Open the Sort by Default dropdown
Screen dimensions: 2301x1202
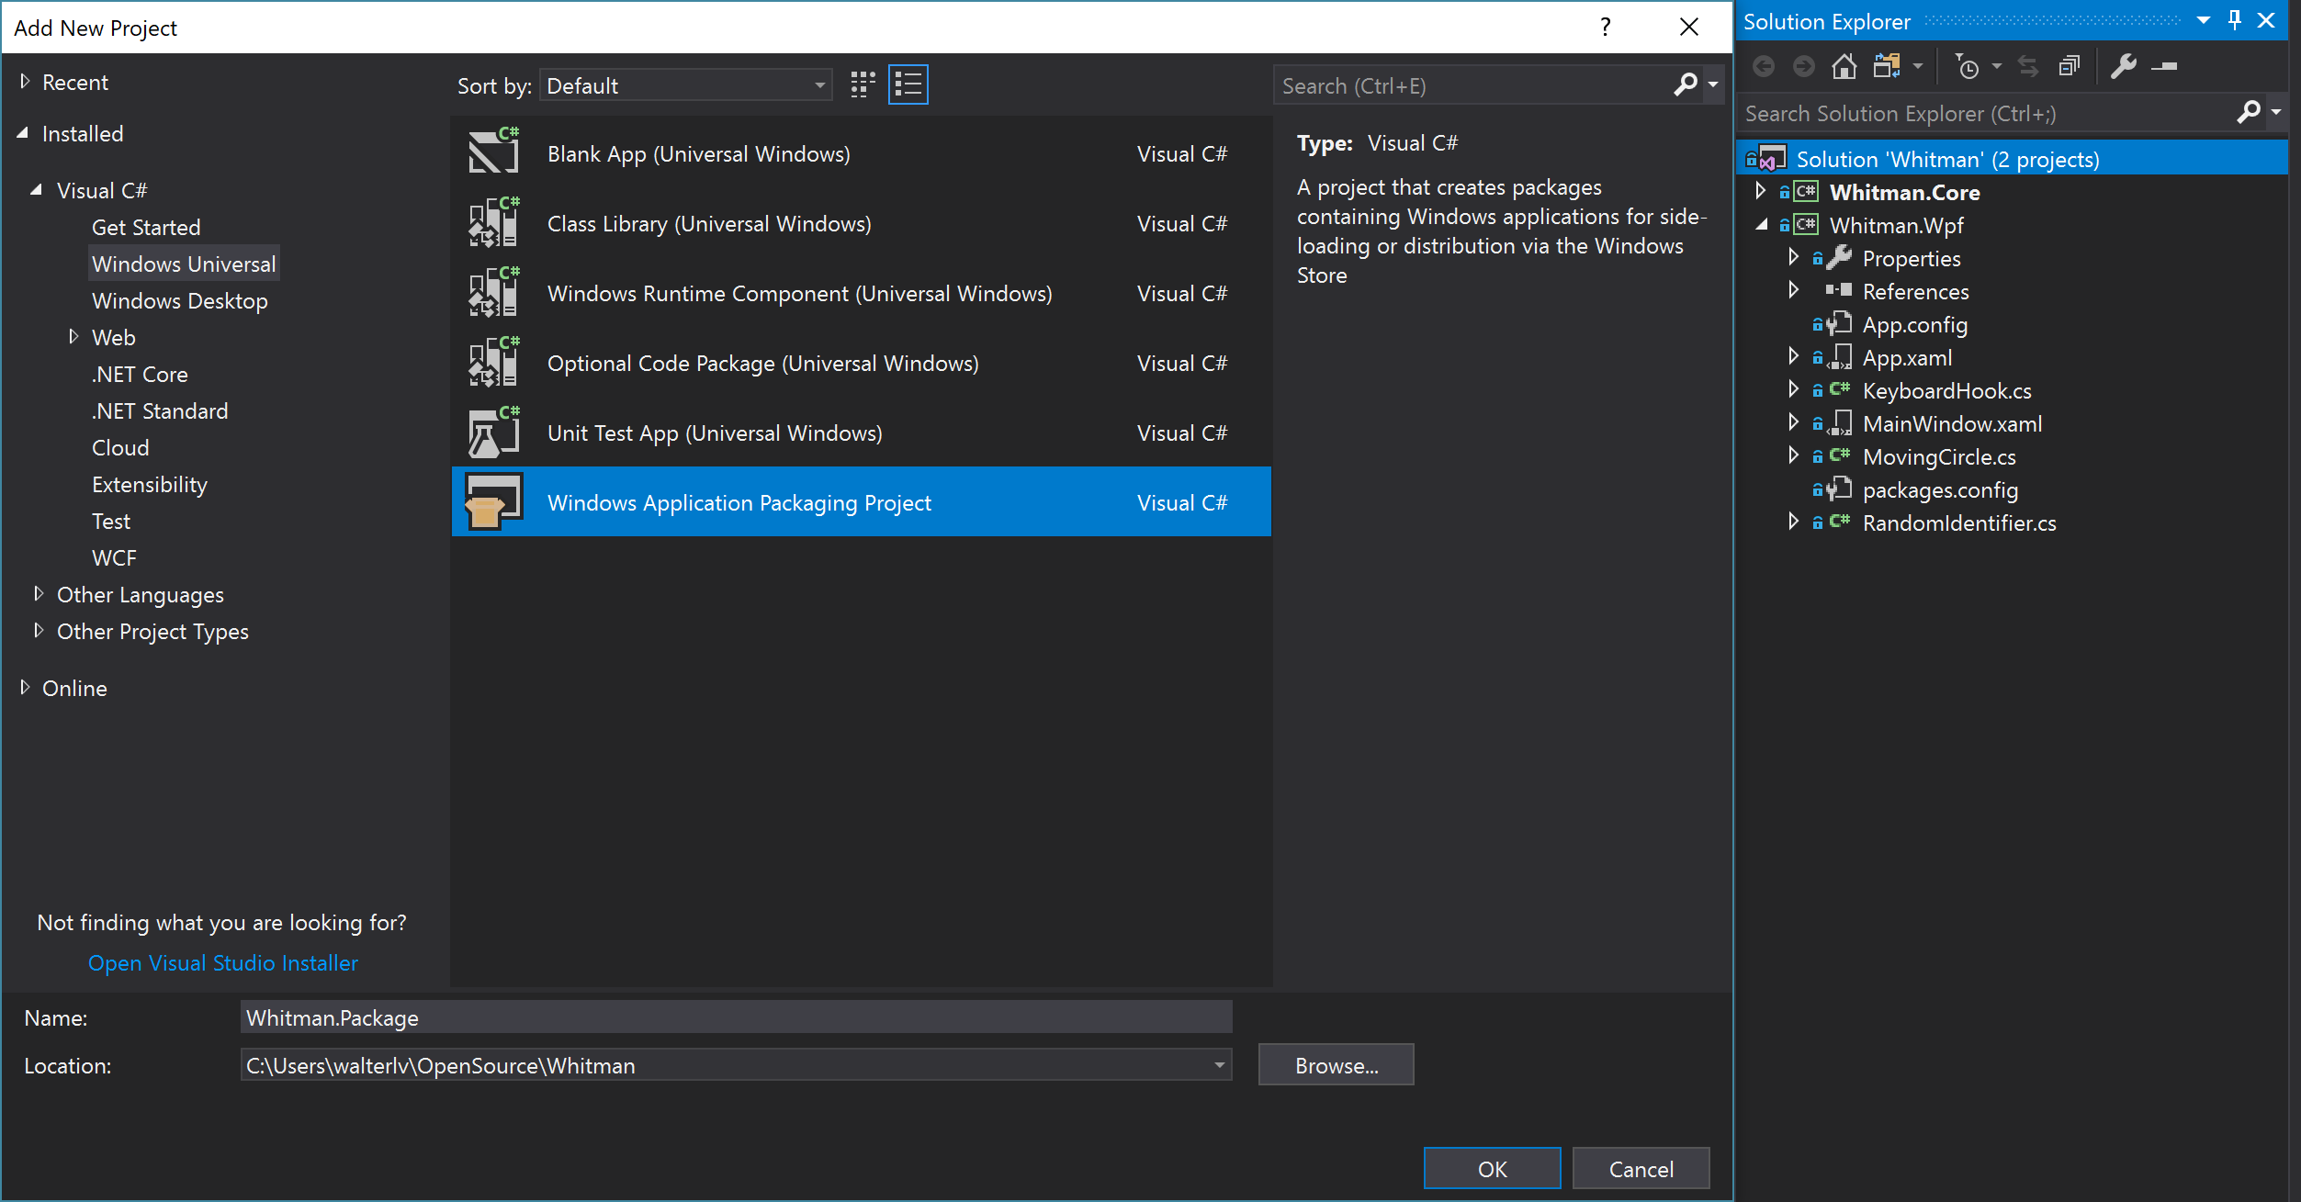pyautogui.click(x=685, y=84)
